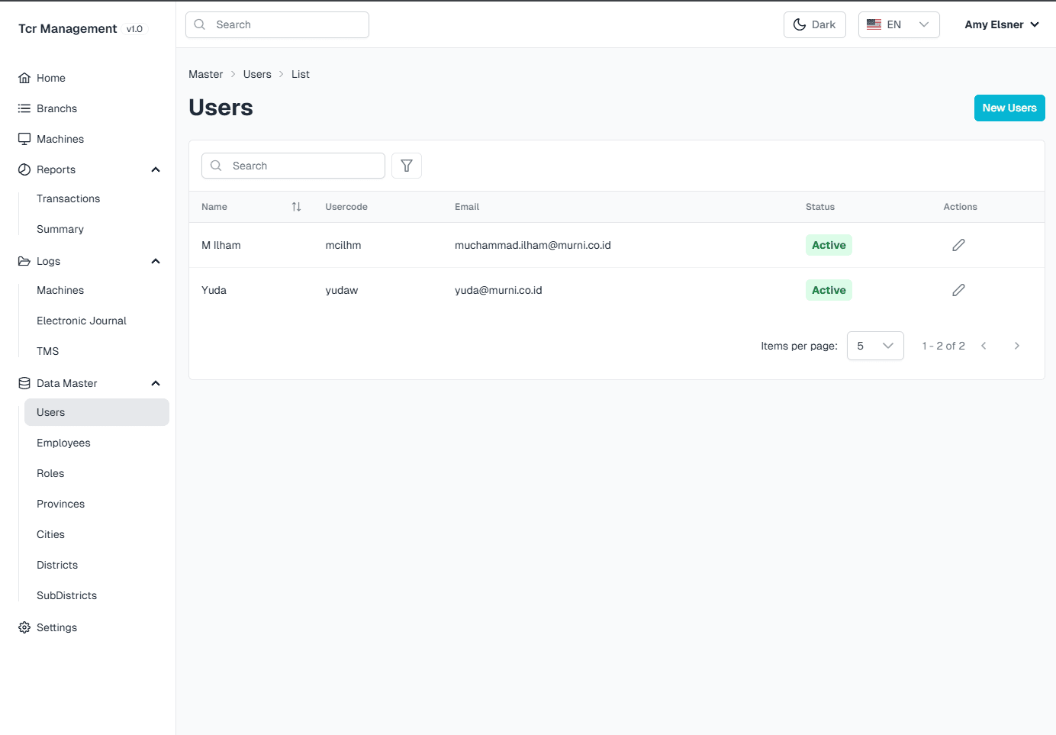Open Electronic Journal logs
This screenshot has height=735, width=1056.
[x=82, y=321]
